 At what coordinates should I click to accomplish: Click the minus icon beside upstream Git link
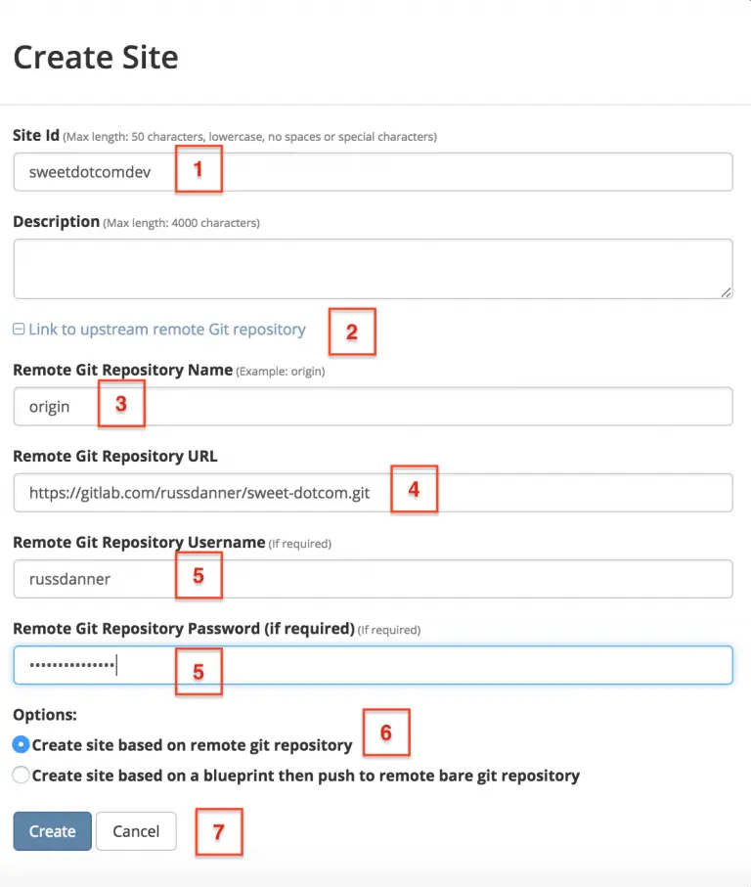coord(19,330)
